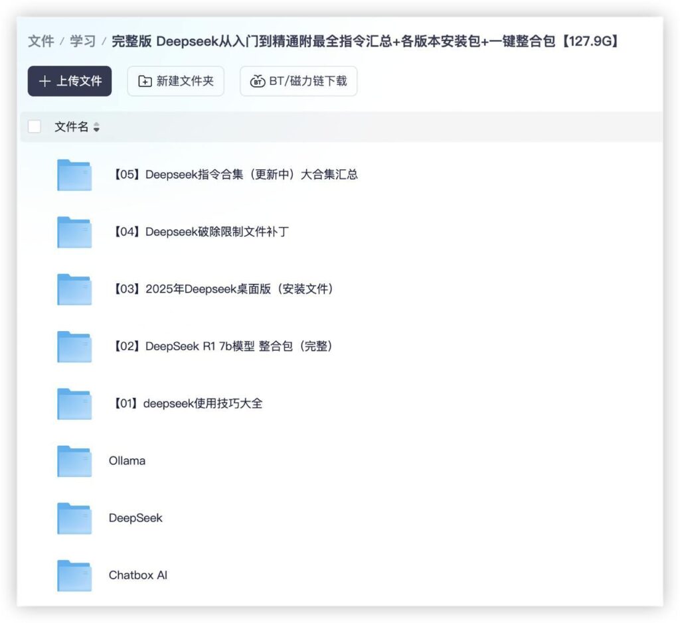Open the 【03】2025年Deepseek桌面版 folder icon
680x623 pixels.
[74, 289]
